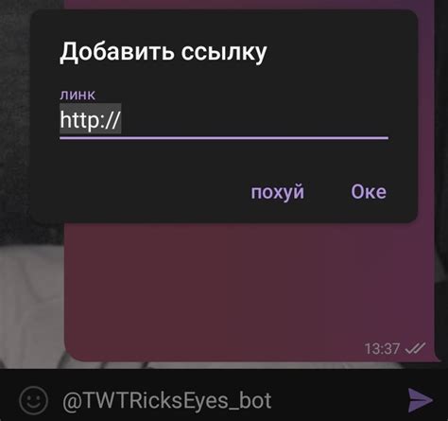Focus the http:// link input field

(224, 120)
